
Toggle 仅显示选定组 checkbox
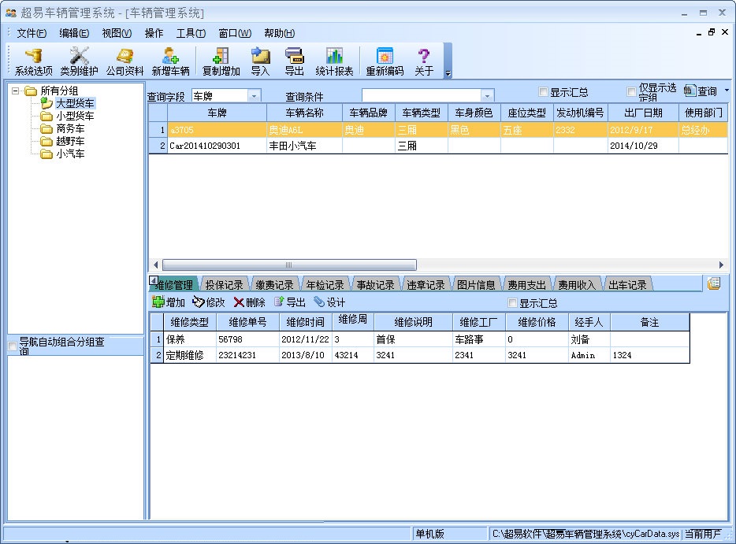631,91
